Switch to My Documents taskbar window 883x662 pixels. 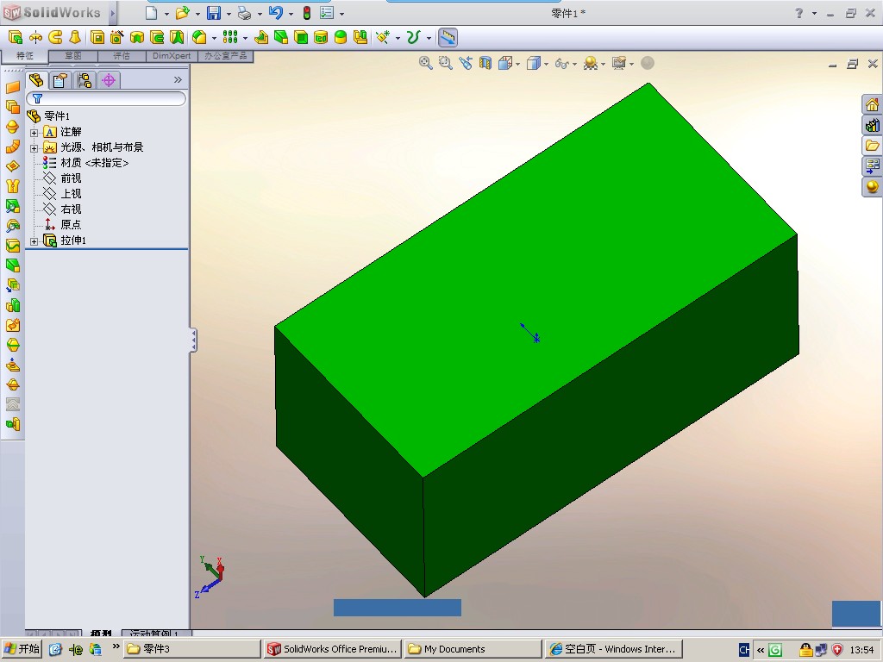(x=473, y=649)
